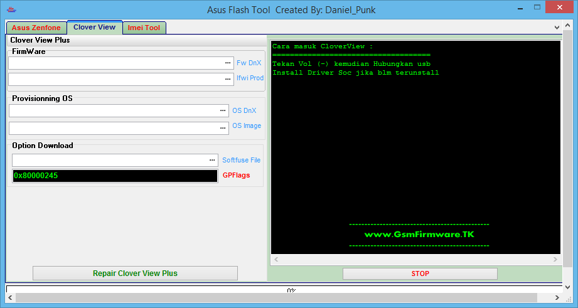Click the red STOP button
The image size is (578, 308).
click(x=420, y=273)
